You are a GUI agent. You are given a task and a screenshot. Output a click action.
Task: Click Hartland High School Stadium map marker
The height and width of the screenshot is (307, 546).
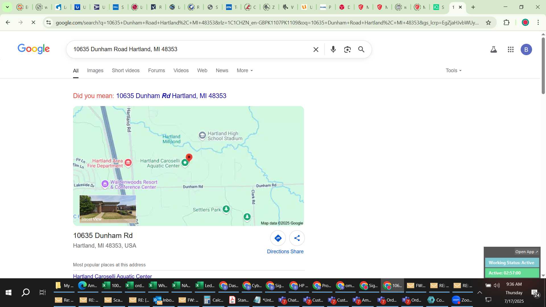point(202,135)
